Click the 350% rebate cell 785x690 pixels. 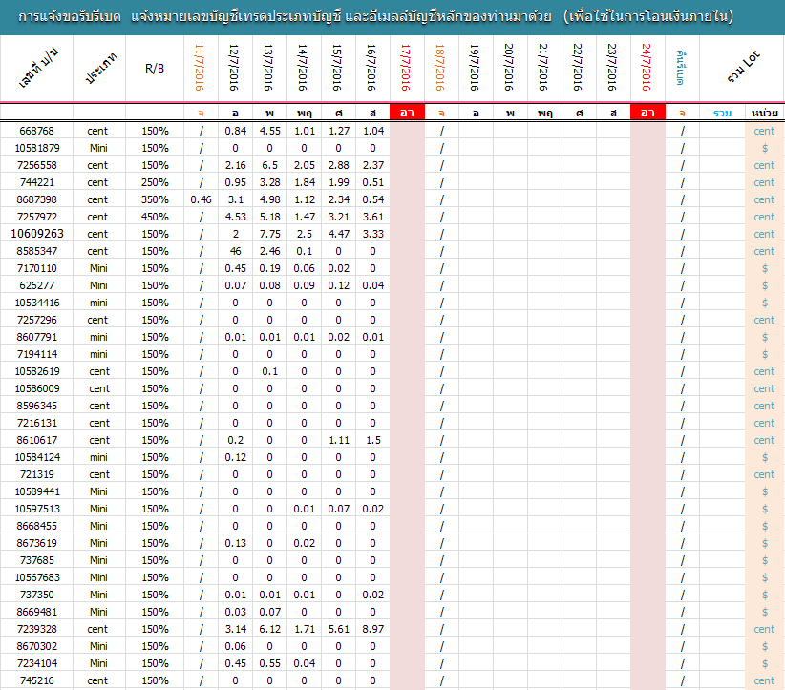point(155,199)
